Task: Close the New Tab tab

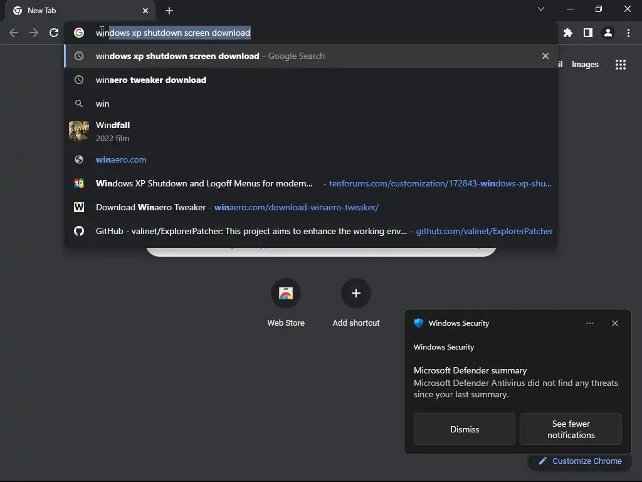Action: pos(145,11)
